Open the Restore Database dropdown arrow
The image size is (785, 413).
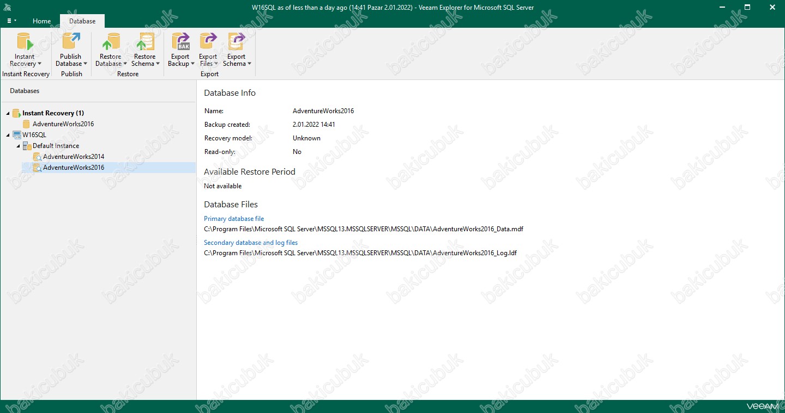125,64
